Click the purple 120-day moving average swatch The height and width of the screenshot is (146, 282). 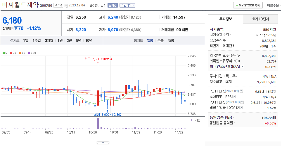click(x=29, y=53)
